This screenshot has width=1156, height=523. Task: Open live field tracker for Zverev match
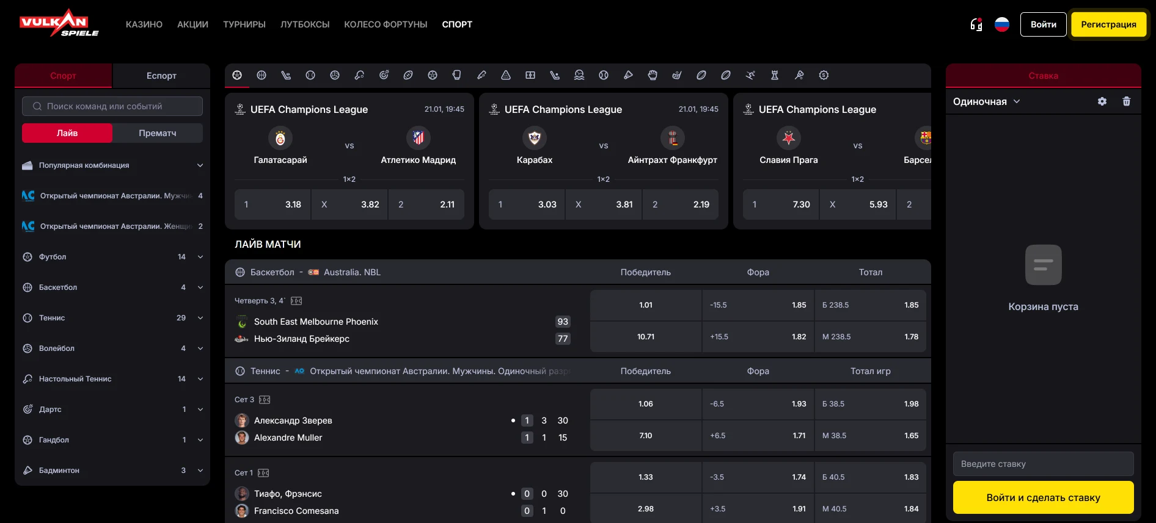265,400
